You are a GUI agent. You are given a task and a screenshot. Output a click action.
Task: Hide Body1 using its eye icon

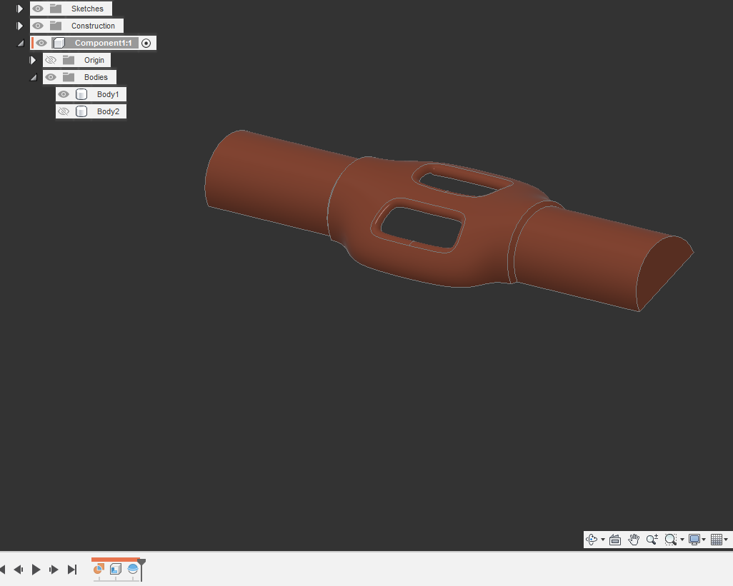coord(64,94)
